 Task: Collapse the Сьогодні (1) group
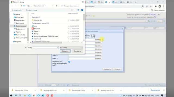pos(31,17)
